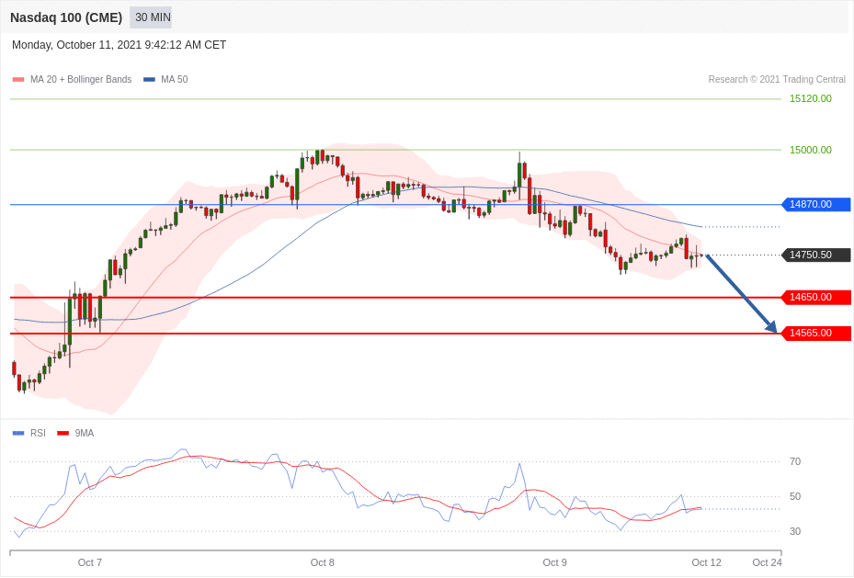Viewport: 854px width, 578px height.
Task: Click the Nasdaq 100 (CME) title
Action: pyautogui.click(x=66, y=17)
